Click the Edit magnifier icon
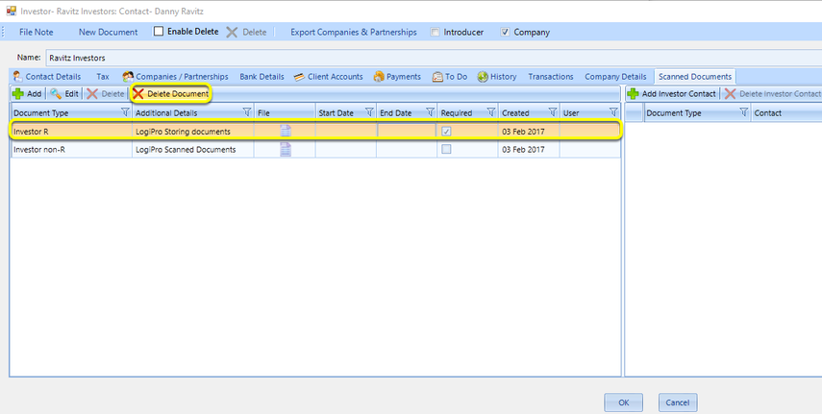Screen dimensions: 822x414 pyautogui.click(x=56, y=94)
